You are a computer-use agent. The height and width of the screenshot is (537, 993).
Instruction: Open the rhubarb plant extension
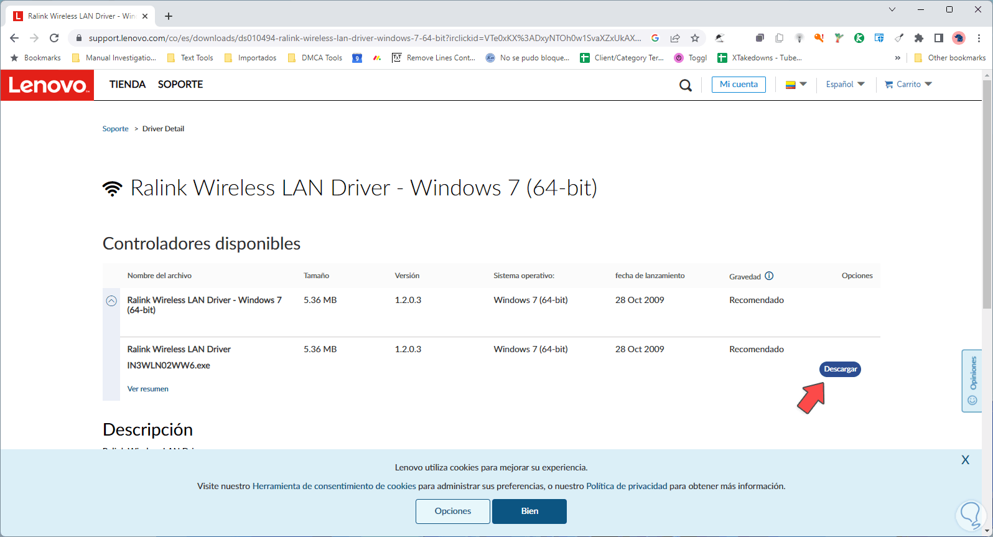839,38
